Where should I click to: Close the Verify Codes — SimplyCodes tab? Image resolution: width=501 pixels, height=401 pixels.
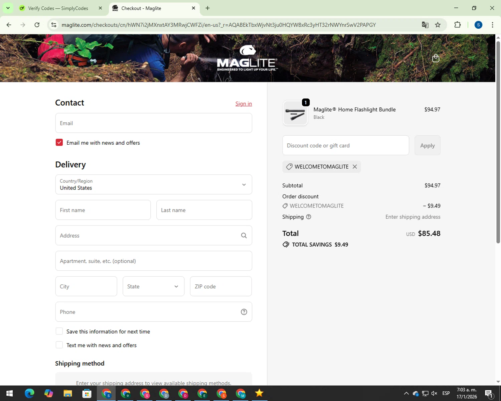pyautogui.click(x=100, y=8)
